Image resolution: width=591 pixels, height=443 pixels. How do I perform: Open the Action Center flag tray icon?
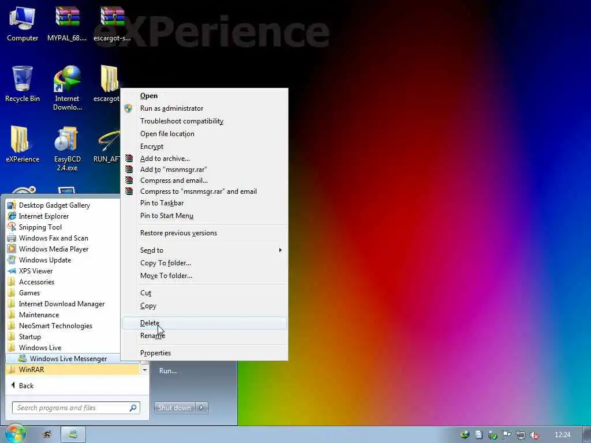tap(507, 435)
